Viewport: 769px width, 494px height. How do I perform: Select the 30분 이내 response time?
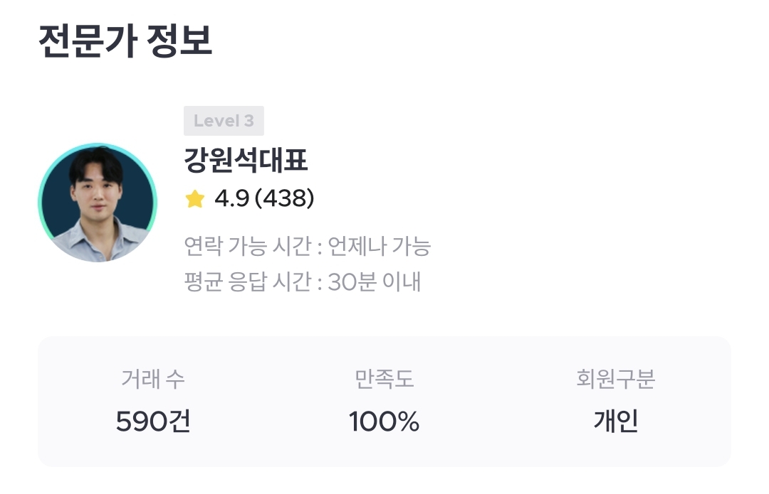tap(375, 281)
